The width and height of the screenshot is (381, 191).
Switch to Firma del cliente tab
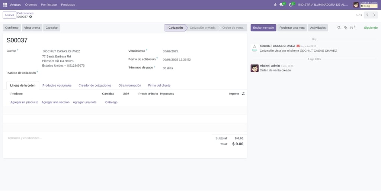(159, 85)
